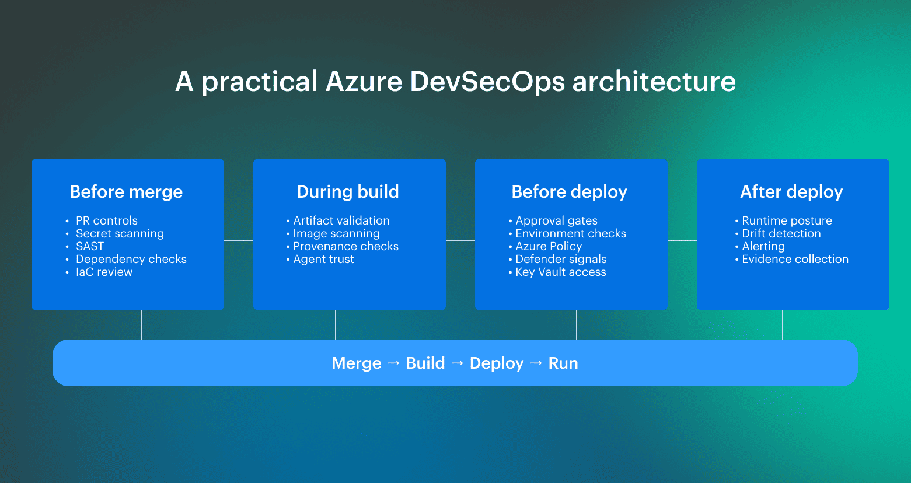Click the 'After deploy' stage header

tap(791, 191)
